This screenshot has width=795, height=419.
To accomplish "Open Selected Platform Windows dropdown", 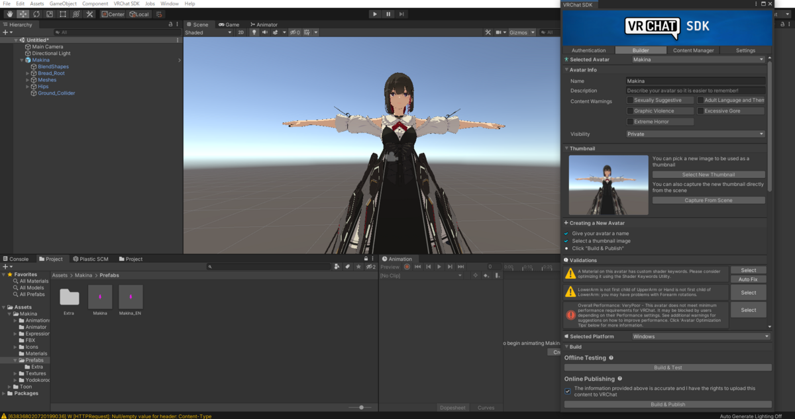I will pyautogui.click(x=700, y=336).
